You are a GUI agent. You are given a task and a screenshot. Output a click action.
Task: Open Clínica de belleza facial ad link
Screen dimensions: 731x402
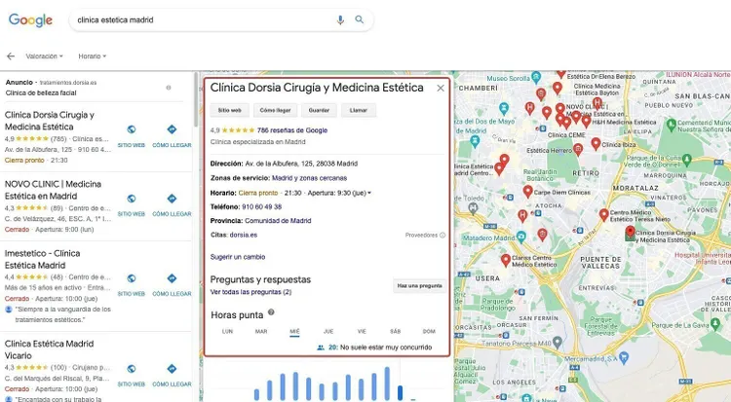(x=41, y=92)
